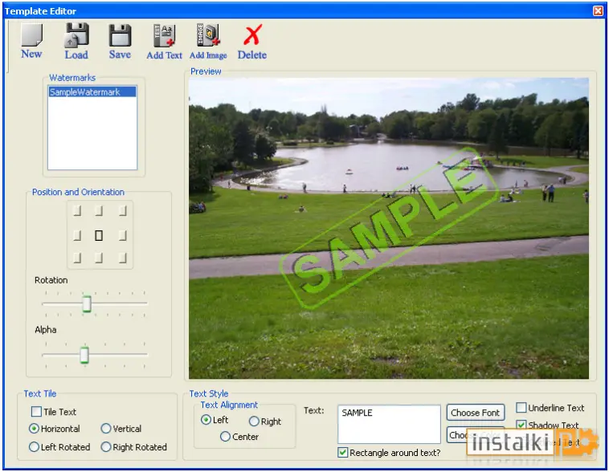Image resolution: width=609 pixels, height=472 pixels.
Task: Add a text watermark with Add Text
Action: pos(164,42)
